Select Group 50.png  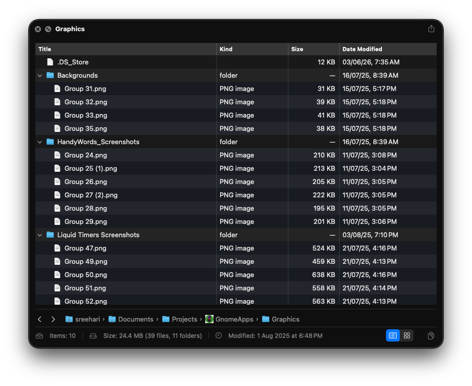click(x=236, y=275)
